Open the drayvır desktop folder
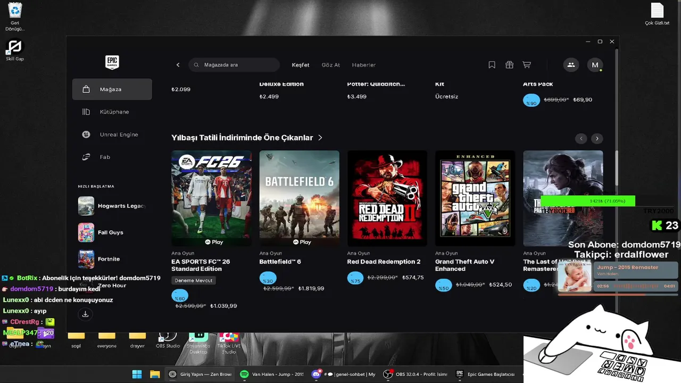Viewport: 681px width, 383px height. [x=137, y=340]
